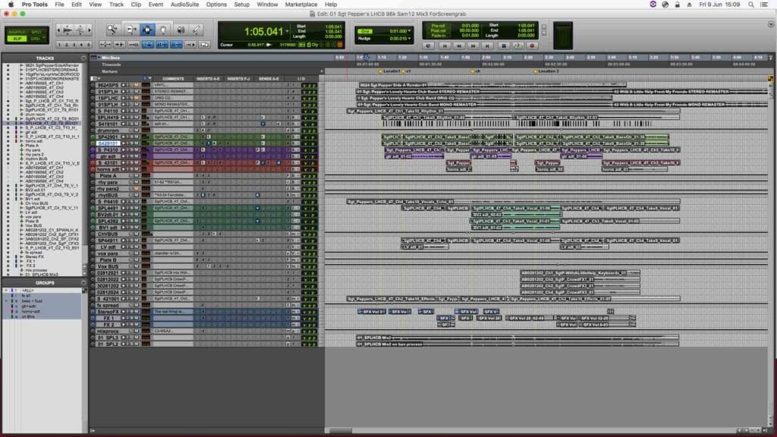
Task: Open the Grid value dropdown
Action: pyautogui.click(x=409, y=30)
